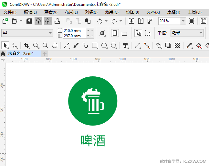The width and height of the screenshot is (209, 166).
Task: Select the Pan hand tool
Action: click(x=55, y=45)
